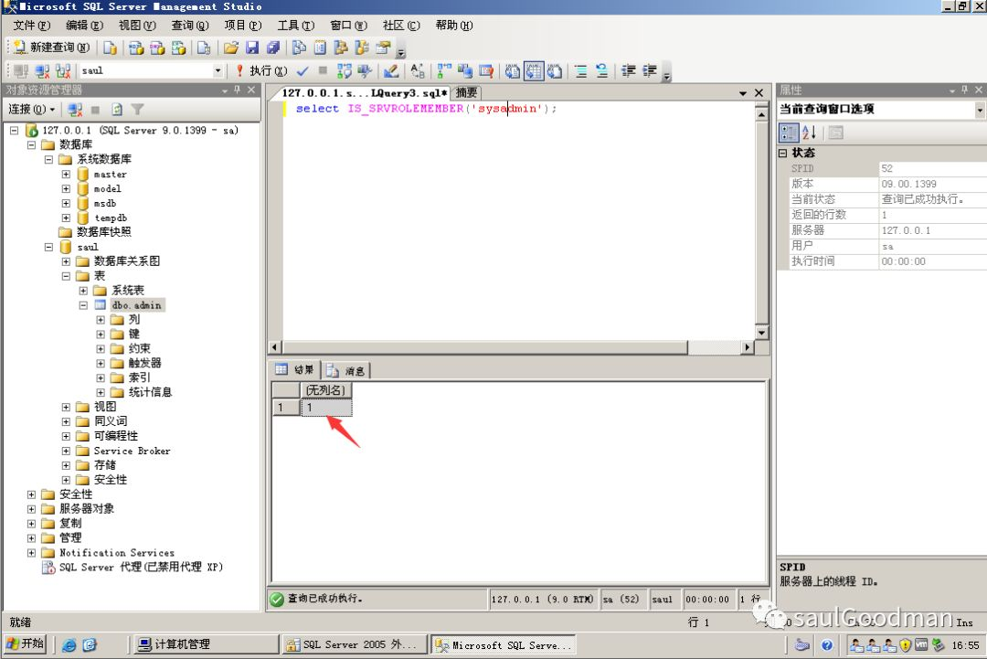Open the 帮助(H) menu
This screenshot has width=987, height=659.
click(454, 26)
